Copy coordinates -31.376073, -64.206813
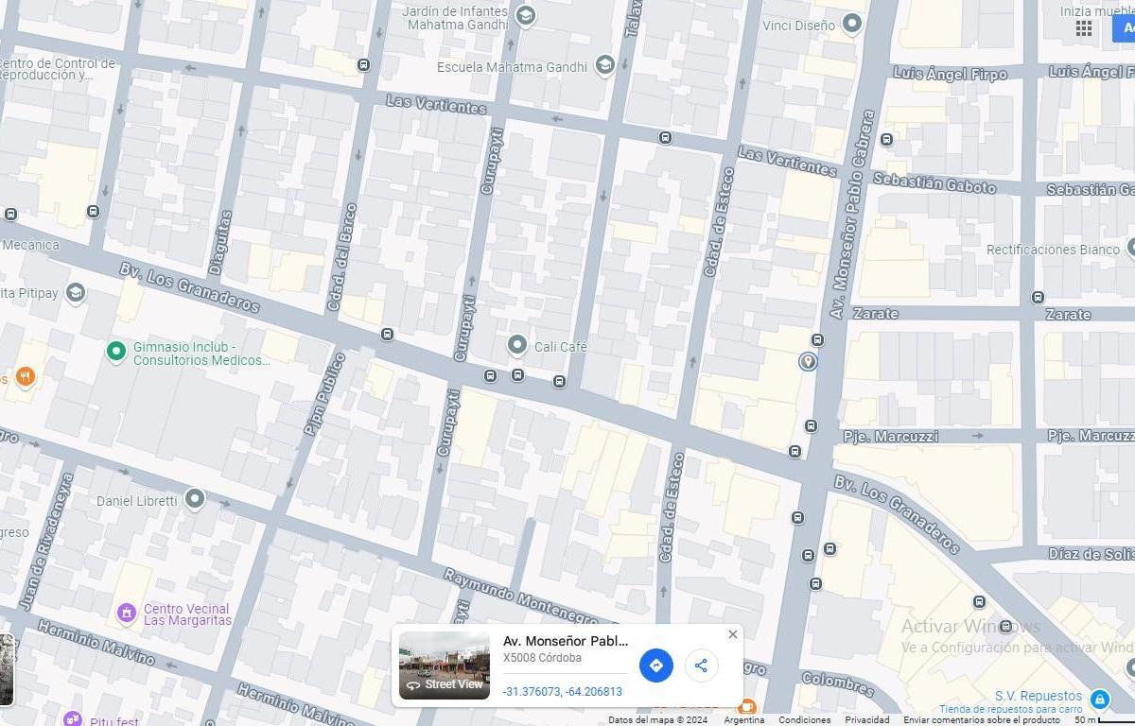Viewport: 1135px width, 726px height. pyautogui.click(x=563, y=692)
